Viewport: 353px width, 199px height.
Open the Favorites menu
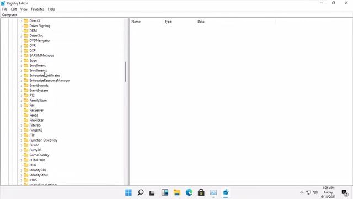pyautogui.click(x=38, y=9)
